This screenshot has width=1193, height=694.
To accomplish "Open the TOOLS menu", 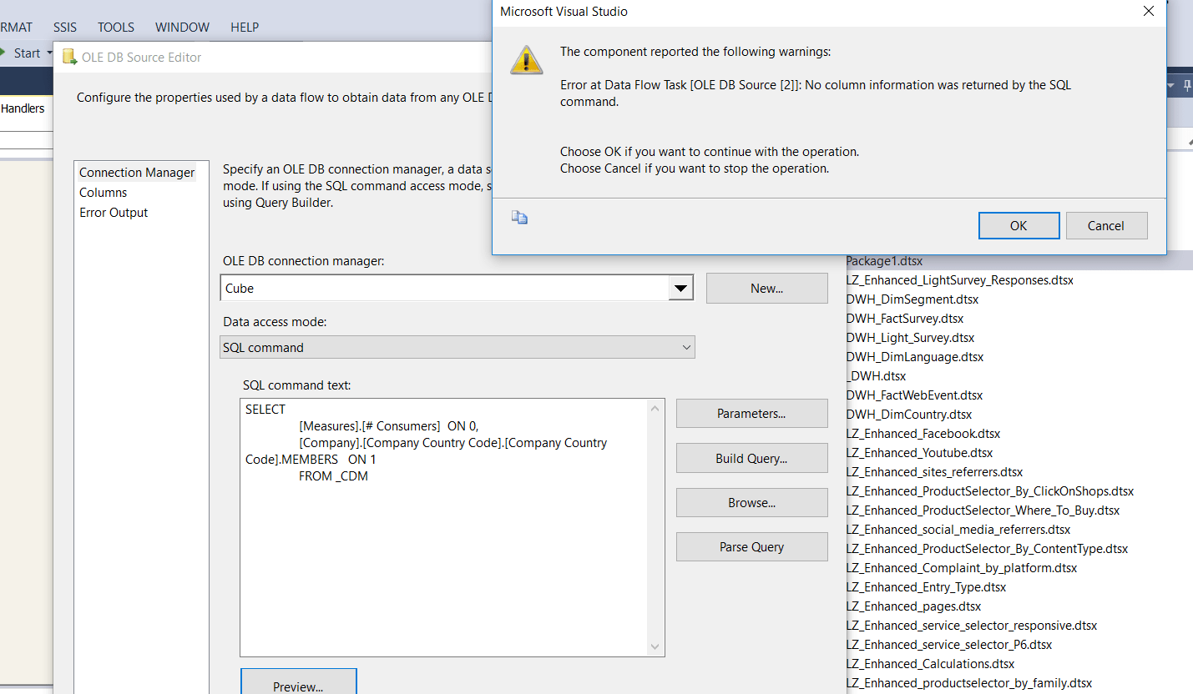I will tap(116, 27).
